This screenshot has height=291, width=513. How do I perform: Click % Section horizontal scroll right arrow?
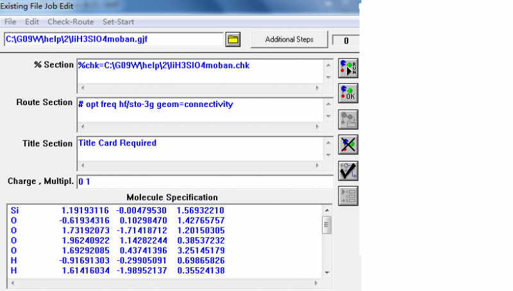(317, 88)
